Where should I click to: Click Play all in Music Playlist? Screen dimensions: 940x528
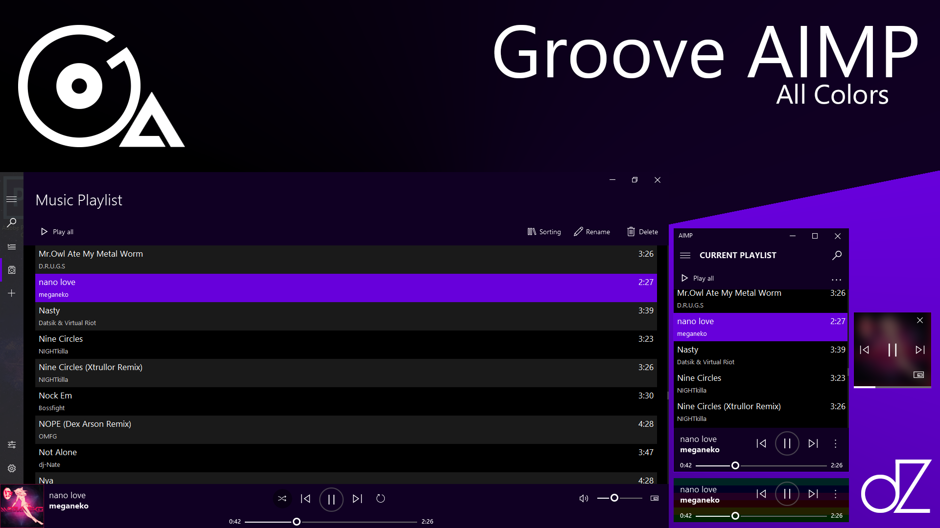pyautogui.click(x=57, y=232)
